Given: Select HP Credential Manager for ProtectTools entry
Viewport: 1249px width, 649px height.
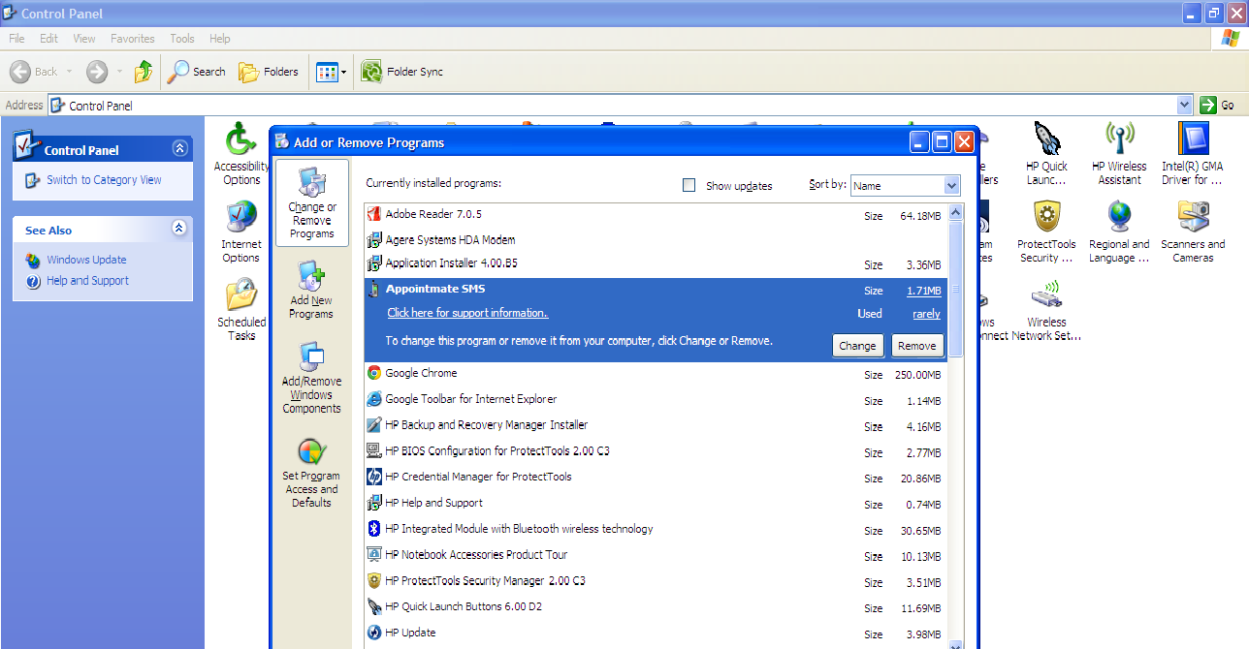Looking at the screenshot, I should click(x=656, y=478).
